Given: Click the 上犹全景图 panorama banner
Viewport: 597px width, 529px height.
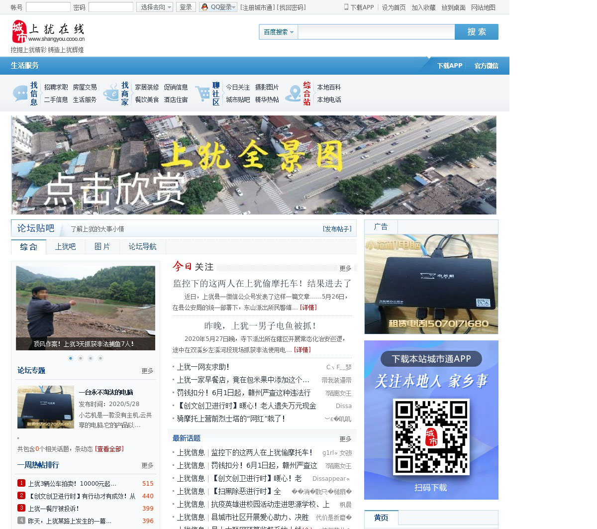Looking at the screenshot, I should coord(254,165).
